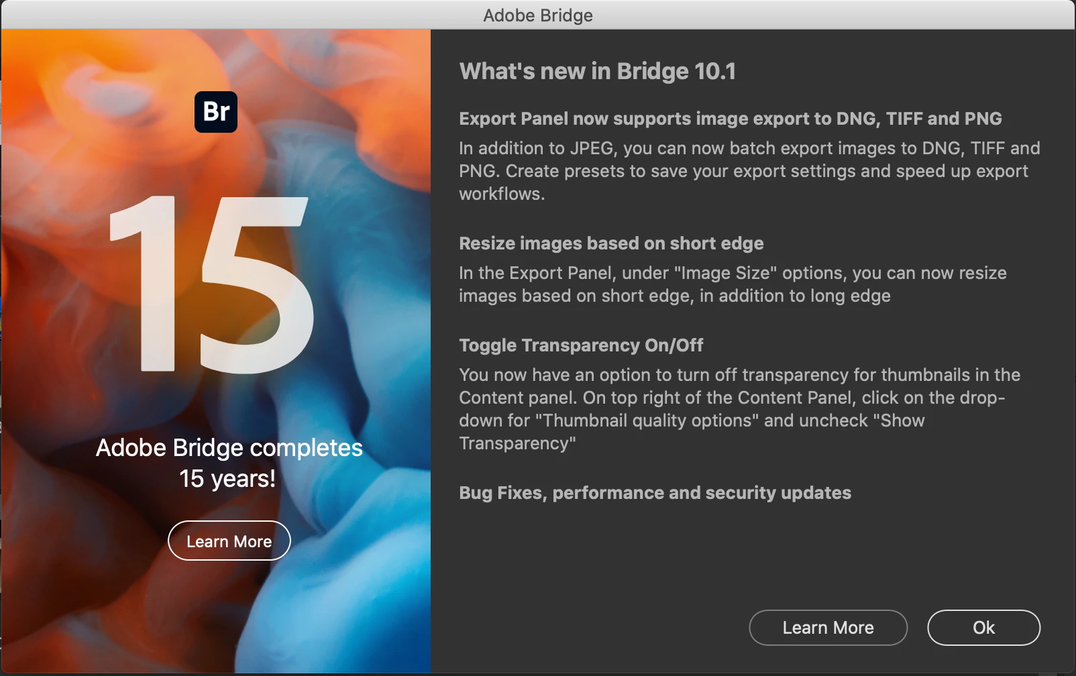
Task: Click the paragraph about "Show Transparency" option
Action: click(x=739, y=409)
